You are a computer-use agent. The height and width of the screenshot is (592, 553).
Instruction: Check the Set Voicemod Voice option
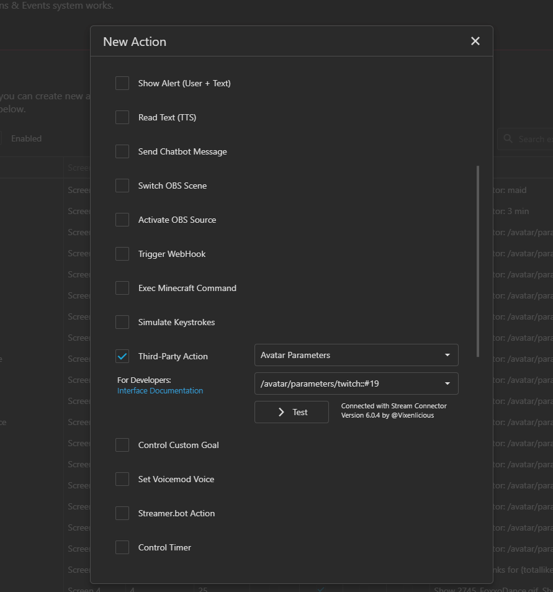tap(122, 479)
